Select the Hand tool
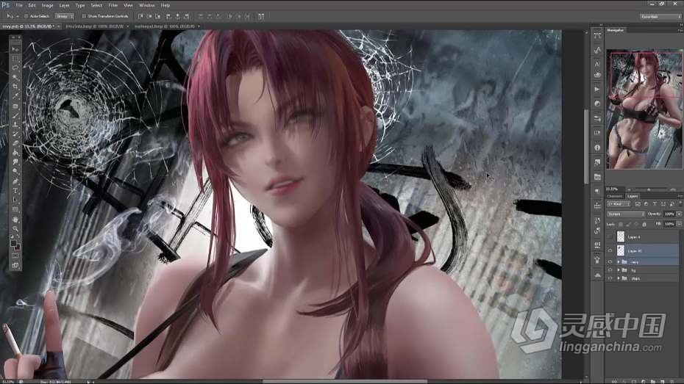 (15, 220)
